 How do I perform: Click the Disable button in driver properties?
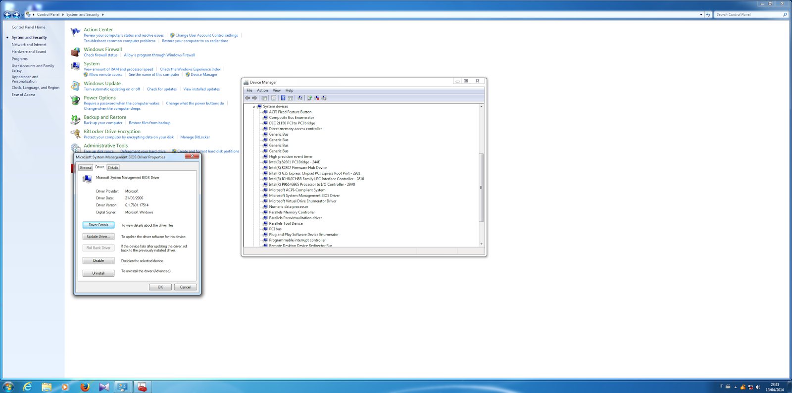click(x=99, y=261)
